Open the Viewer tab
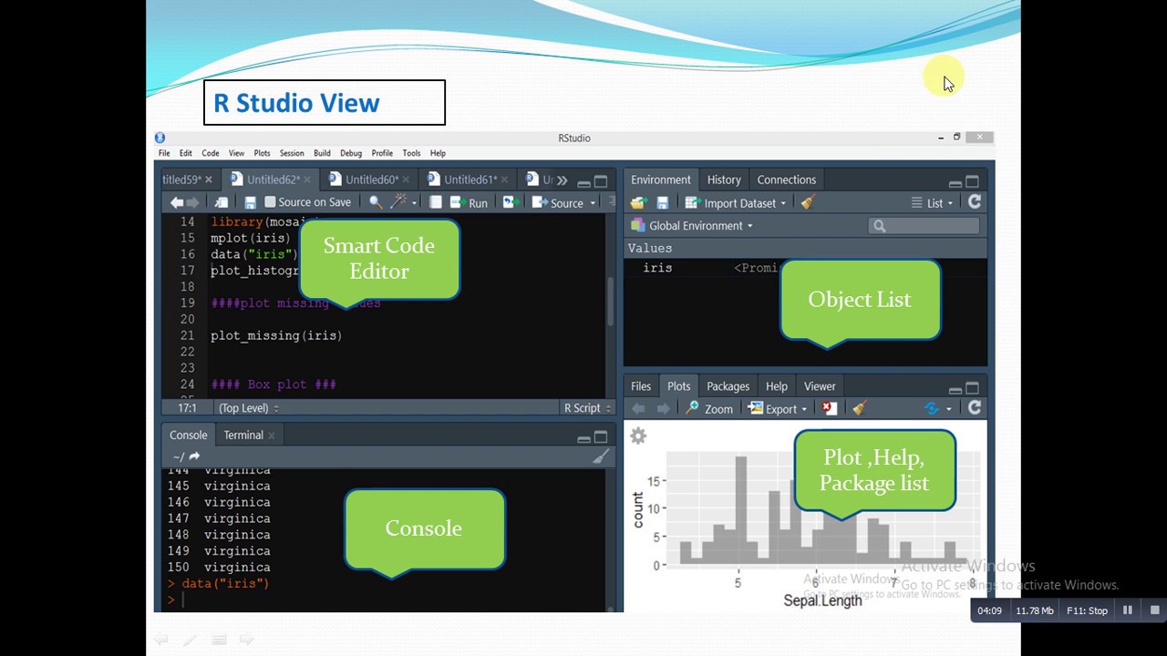The width and height of the screenshot is (1167, 656). (x=820, y=386)
